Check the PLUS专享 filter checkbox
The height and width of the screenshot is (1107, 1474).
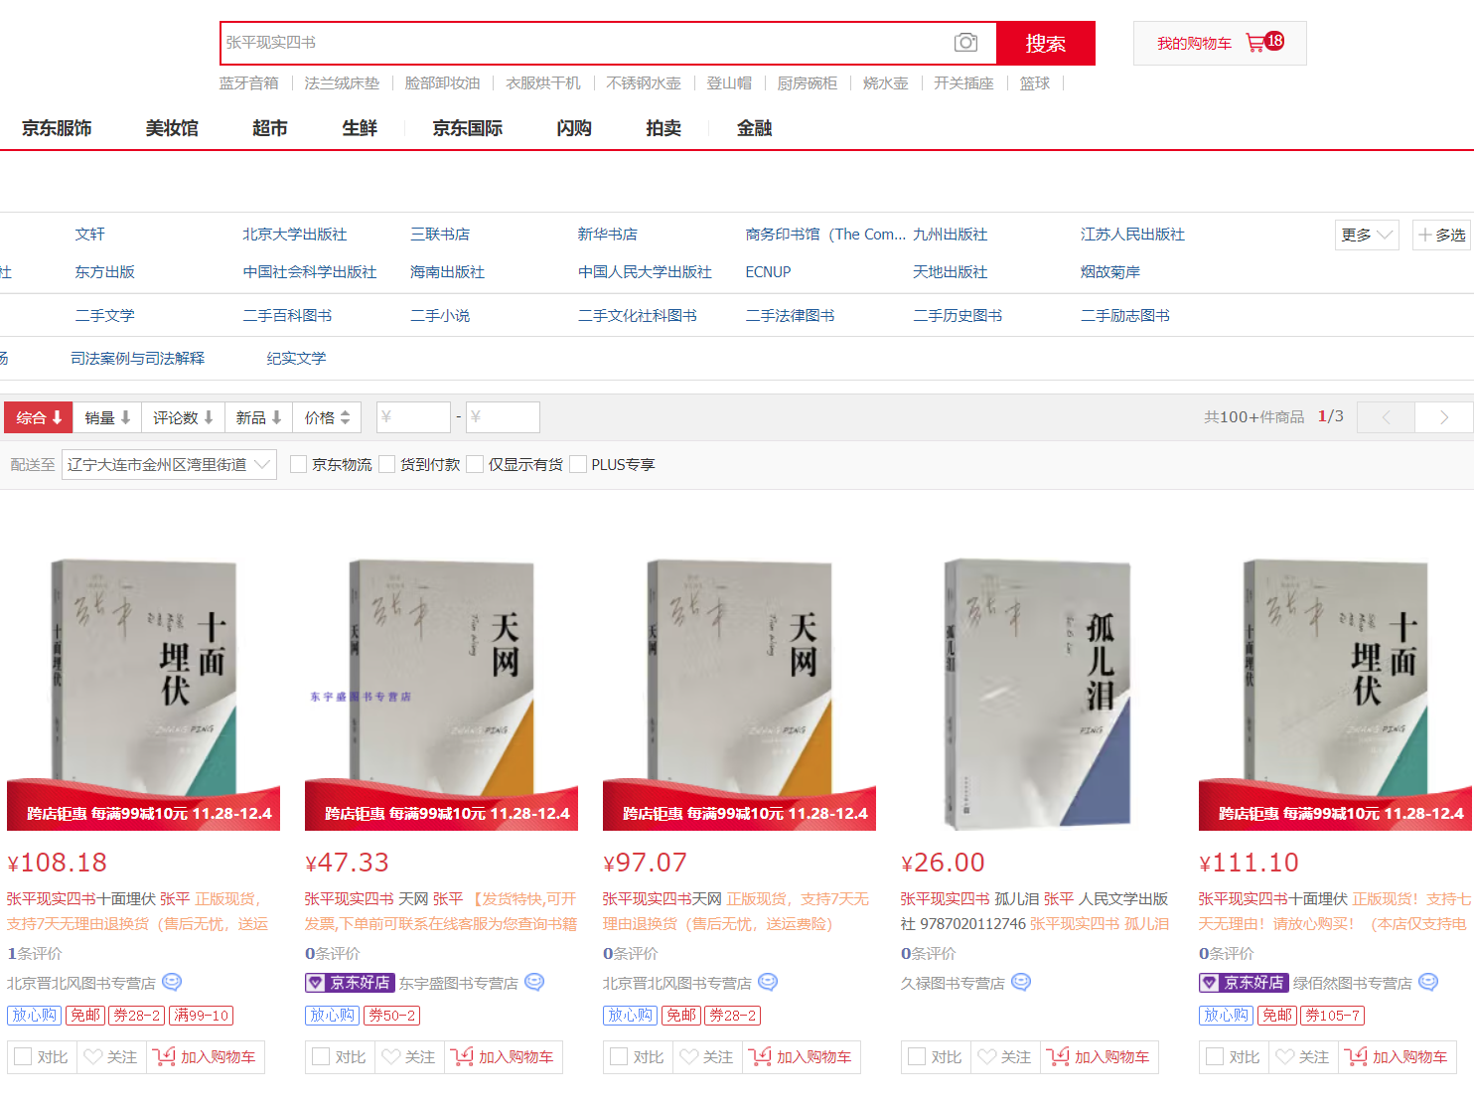pos(578,464)
